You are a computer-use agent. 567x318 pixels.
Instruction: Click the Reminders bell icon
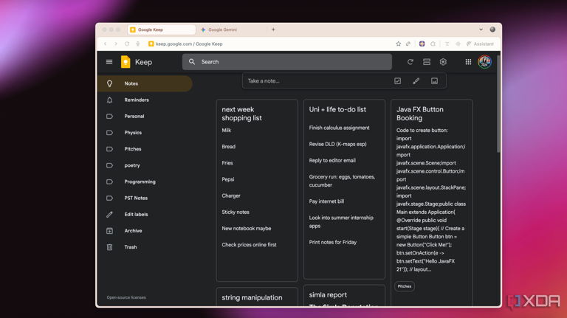[109, 100]
